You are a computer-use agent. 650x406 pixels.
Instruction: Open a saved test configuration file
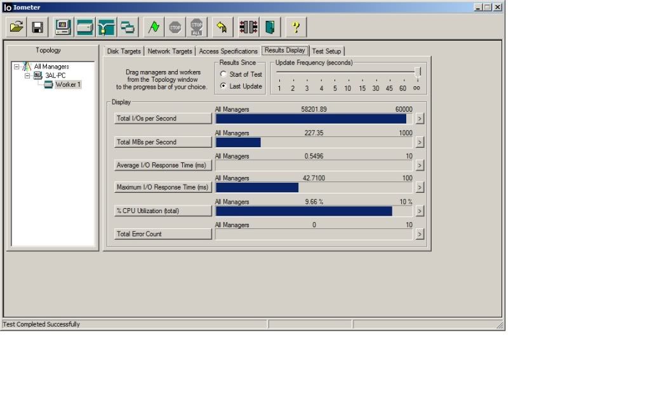coord(17,27)
